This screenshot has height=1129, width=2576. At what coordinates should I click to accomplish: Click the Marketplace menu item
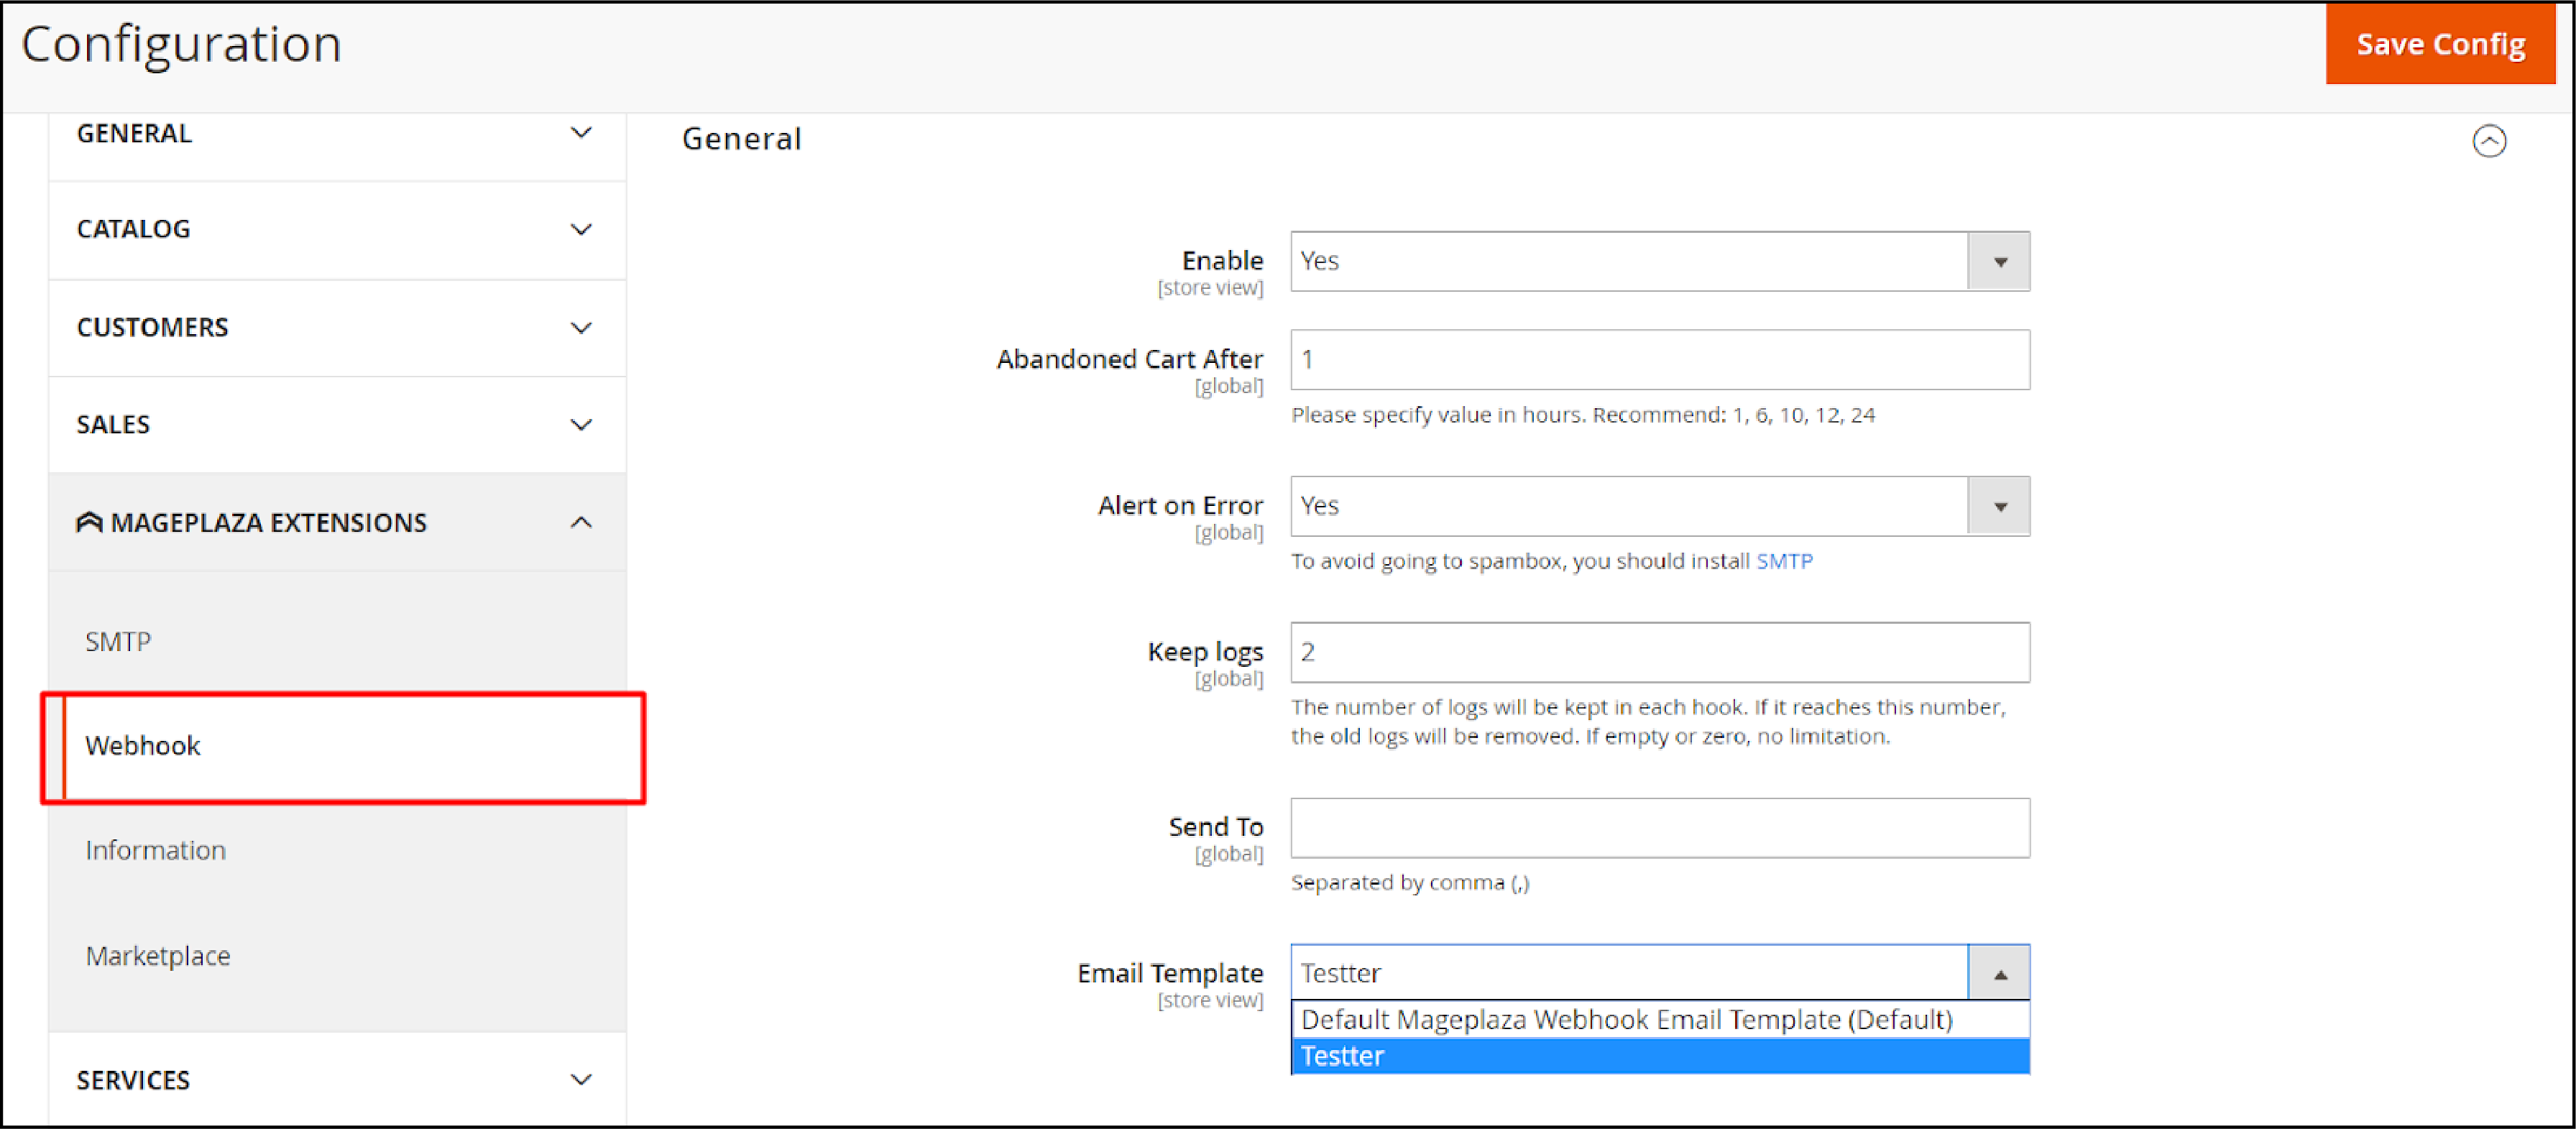click(x=160, y=955)
